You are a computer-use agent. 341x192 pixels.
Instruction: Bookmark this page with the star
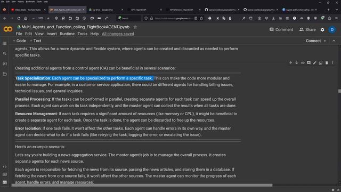pos(201,18)
